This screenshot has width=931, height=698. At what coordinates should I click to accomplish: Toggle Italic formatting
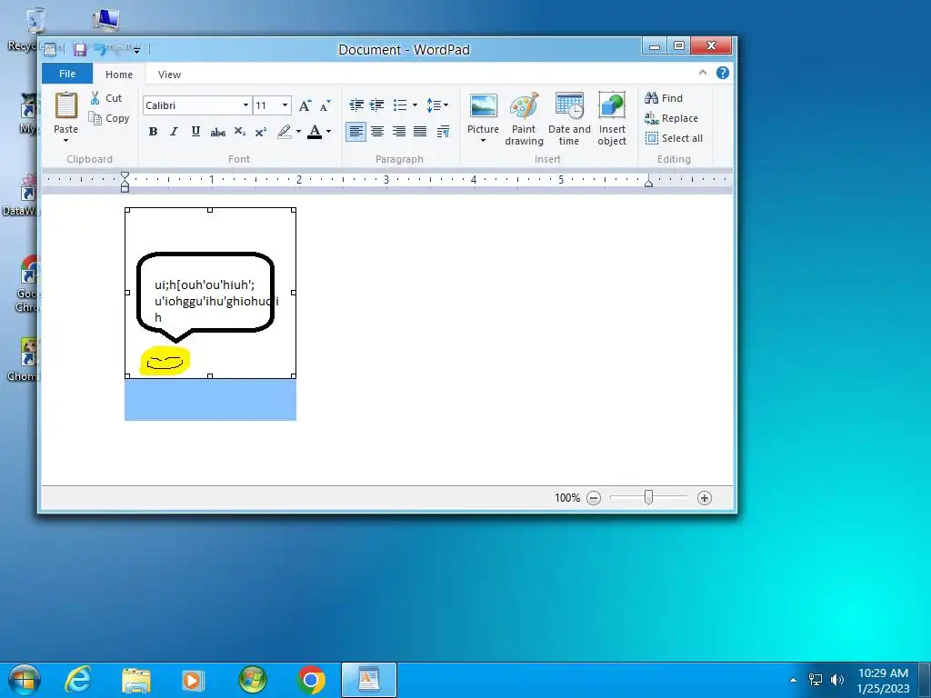coord(174,132)
